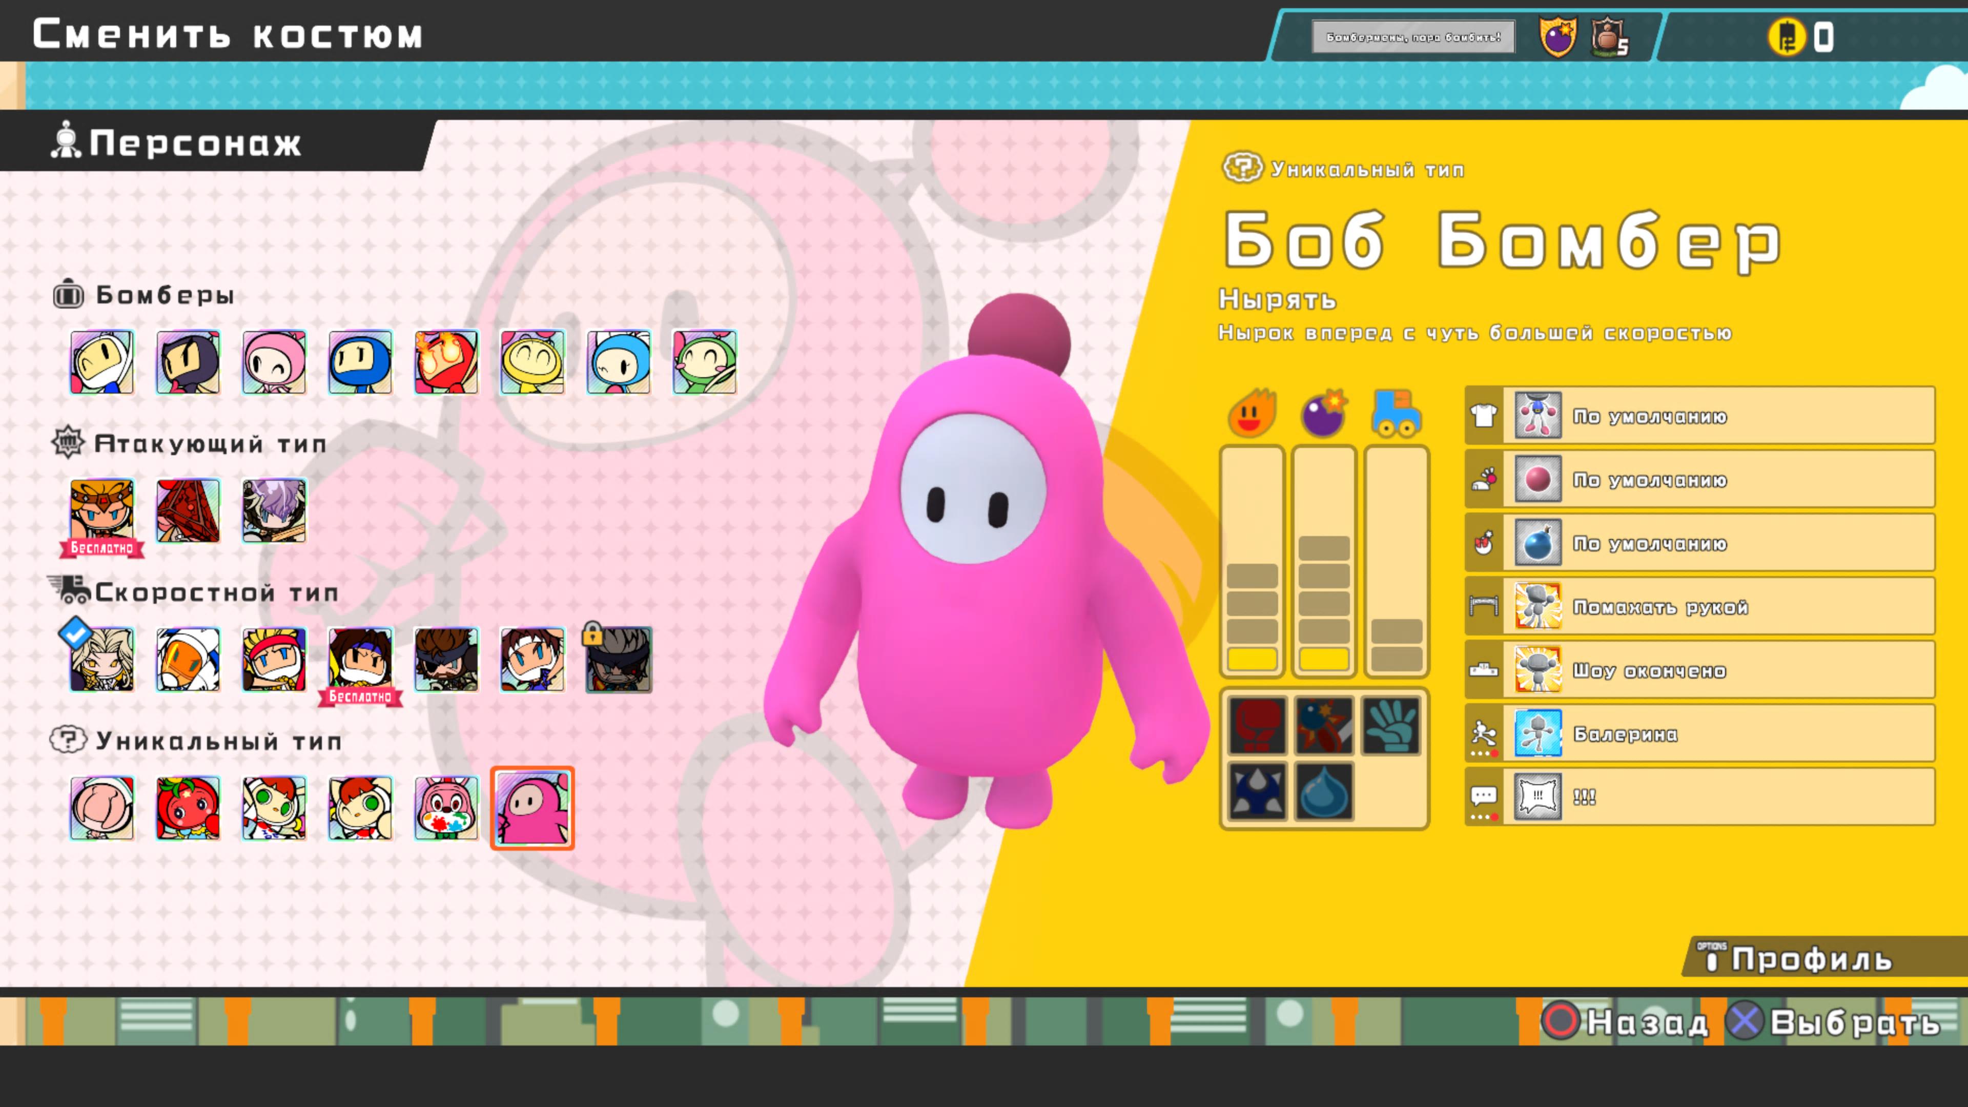Viewport: 1968px width, 1107px height.
Task: Select the Black Bomber character icon
Action: tap(188, 361)
